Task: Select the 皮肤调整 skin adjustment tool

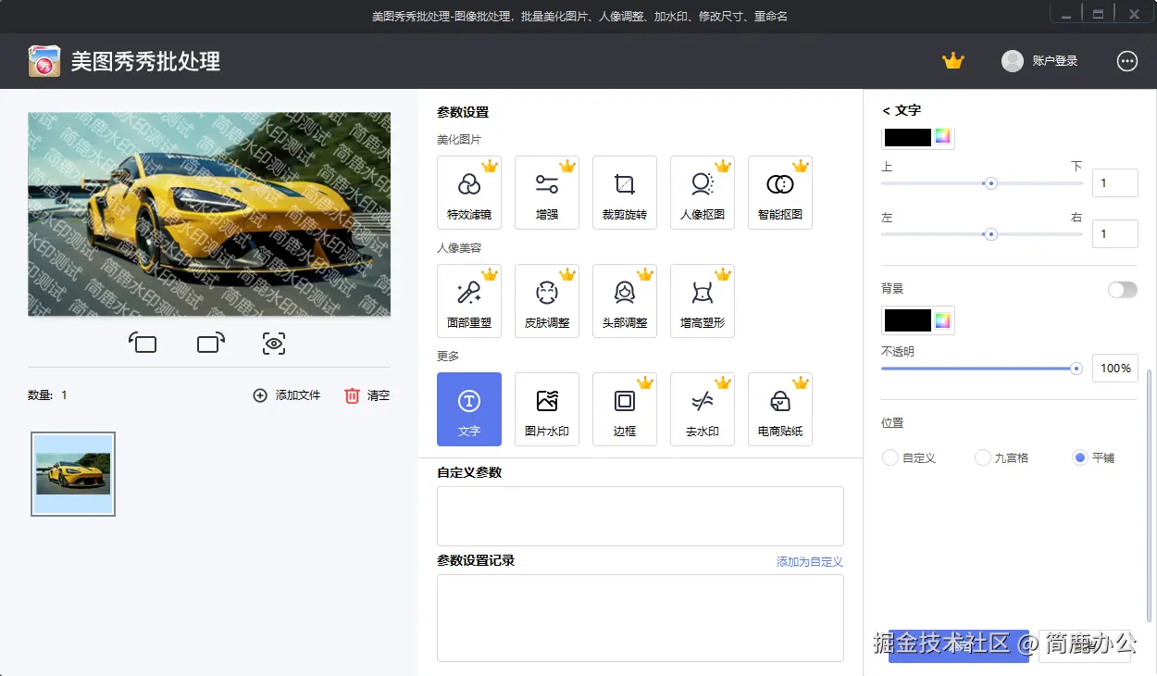Action: (x=547, y=300)
